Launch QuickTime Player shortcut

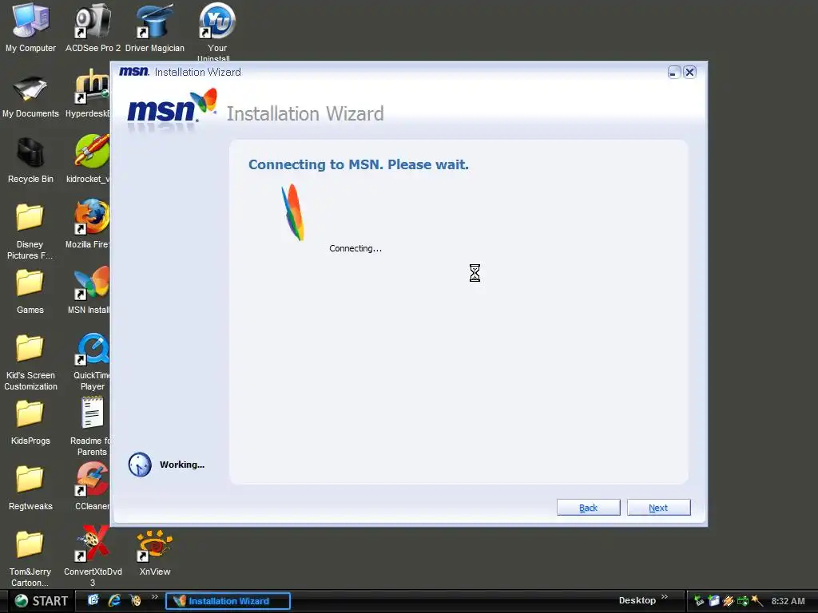coord(92,348)
